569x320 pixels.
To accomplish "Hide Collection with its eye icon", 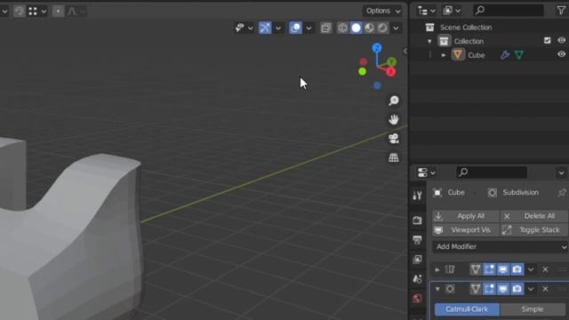I will [561, 40].
